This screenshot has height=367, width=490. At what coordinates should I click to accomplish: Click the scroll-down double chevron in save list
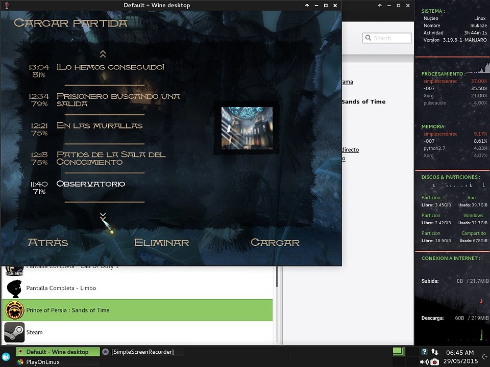click(103, 216)
